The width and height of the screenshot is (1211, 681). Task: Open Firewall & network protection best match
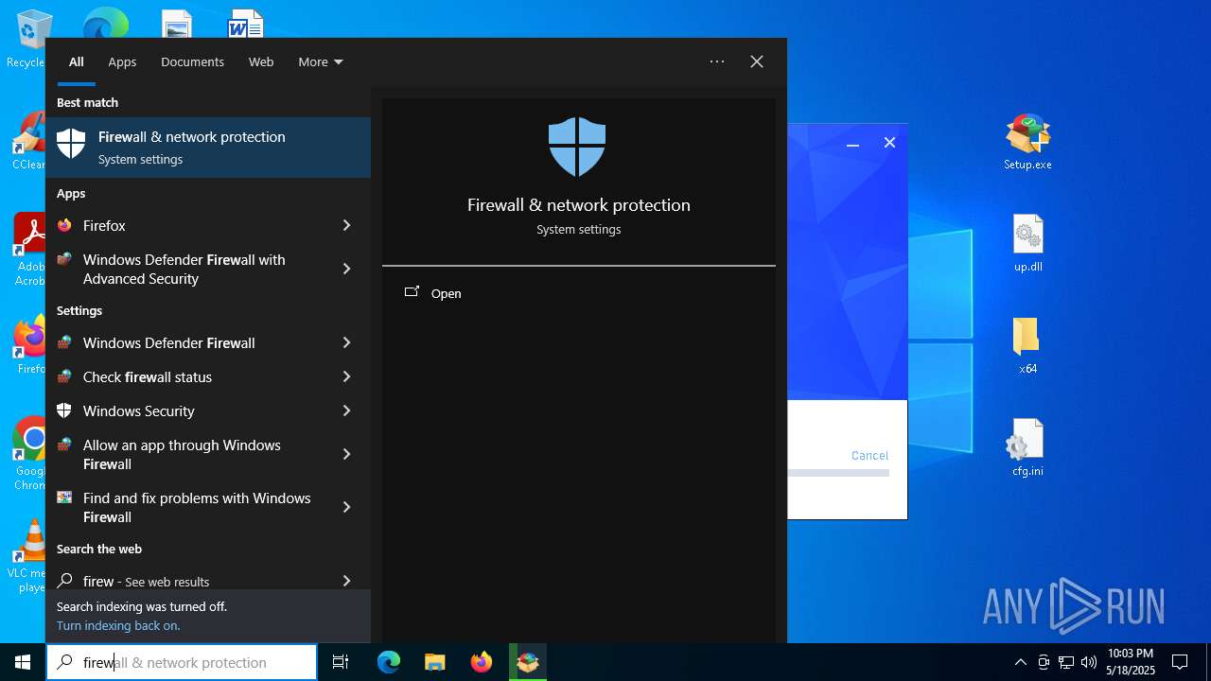pos(208,148)
